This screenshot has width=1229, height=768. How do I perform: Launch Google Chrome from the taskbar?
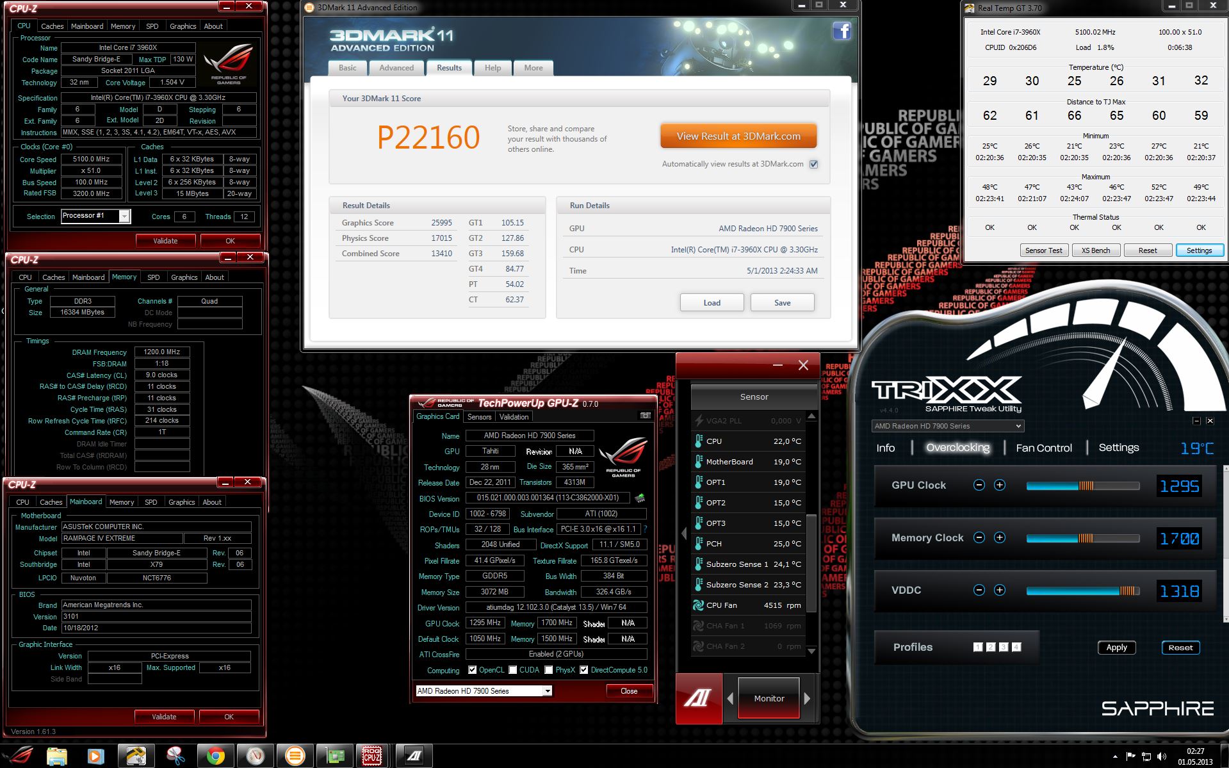[215, 756]
